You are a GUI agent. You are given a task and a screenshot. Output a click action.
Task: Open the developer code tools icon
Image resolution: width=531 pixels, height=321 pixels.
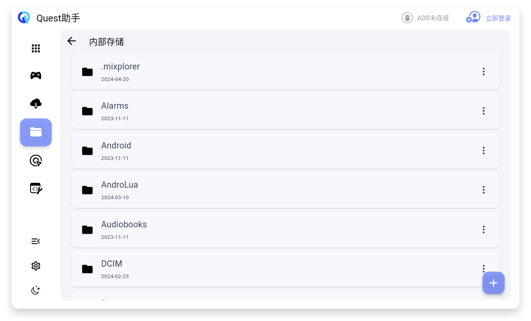[36, 188]
